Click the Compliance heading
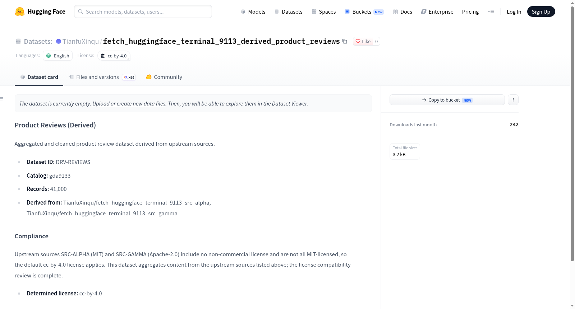Image resolution: width=575 pixels, height=309 pixels. (x=32, y=236)
